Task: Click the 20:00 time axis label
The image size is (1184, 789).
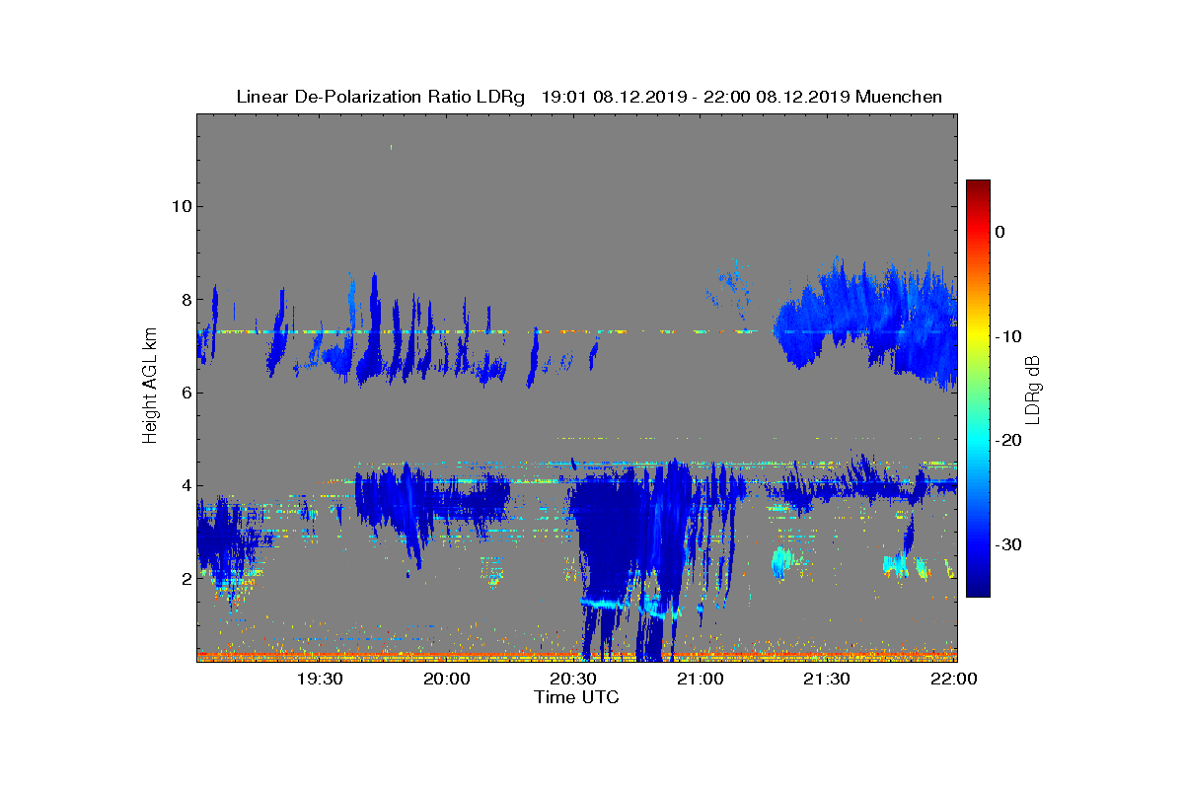Action: (x=447, y=679)
